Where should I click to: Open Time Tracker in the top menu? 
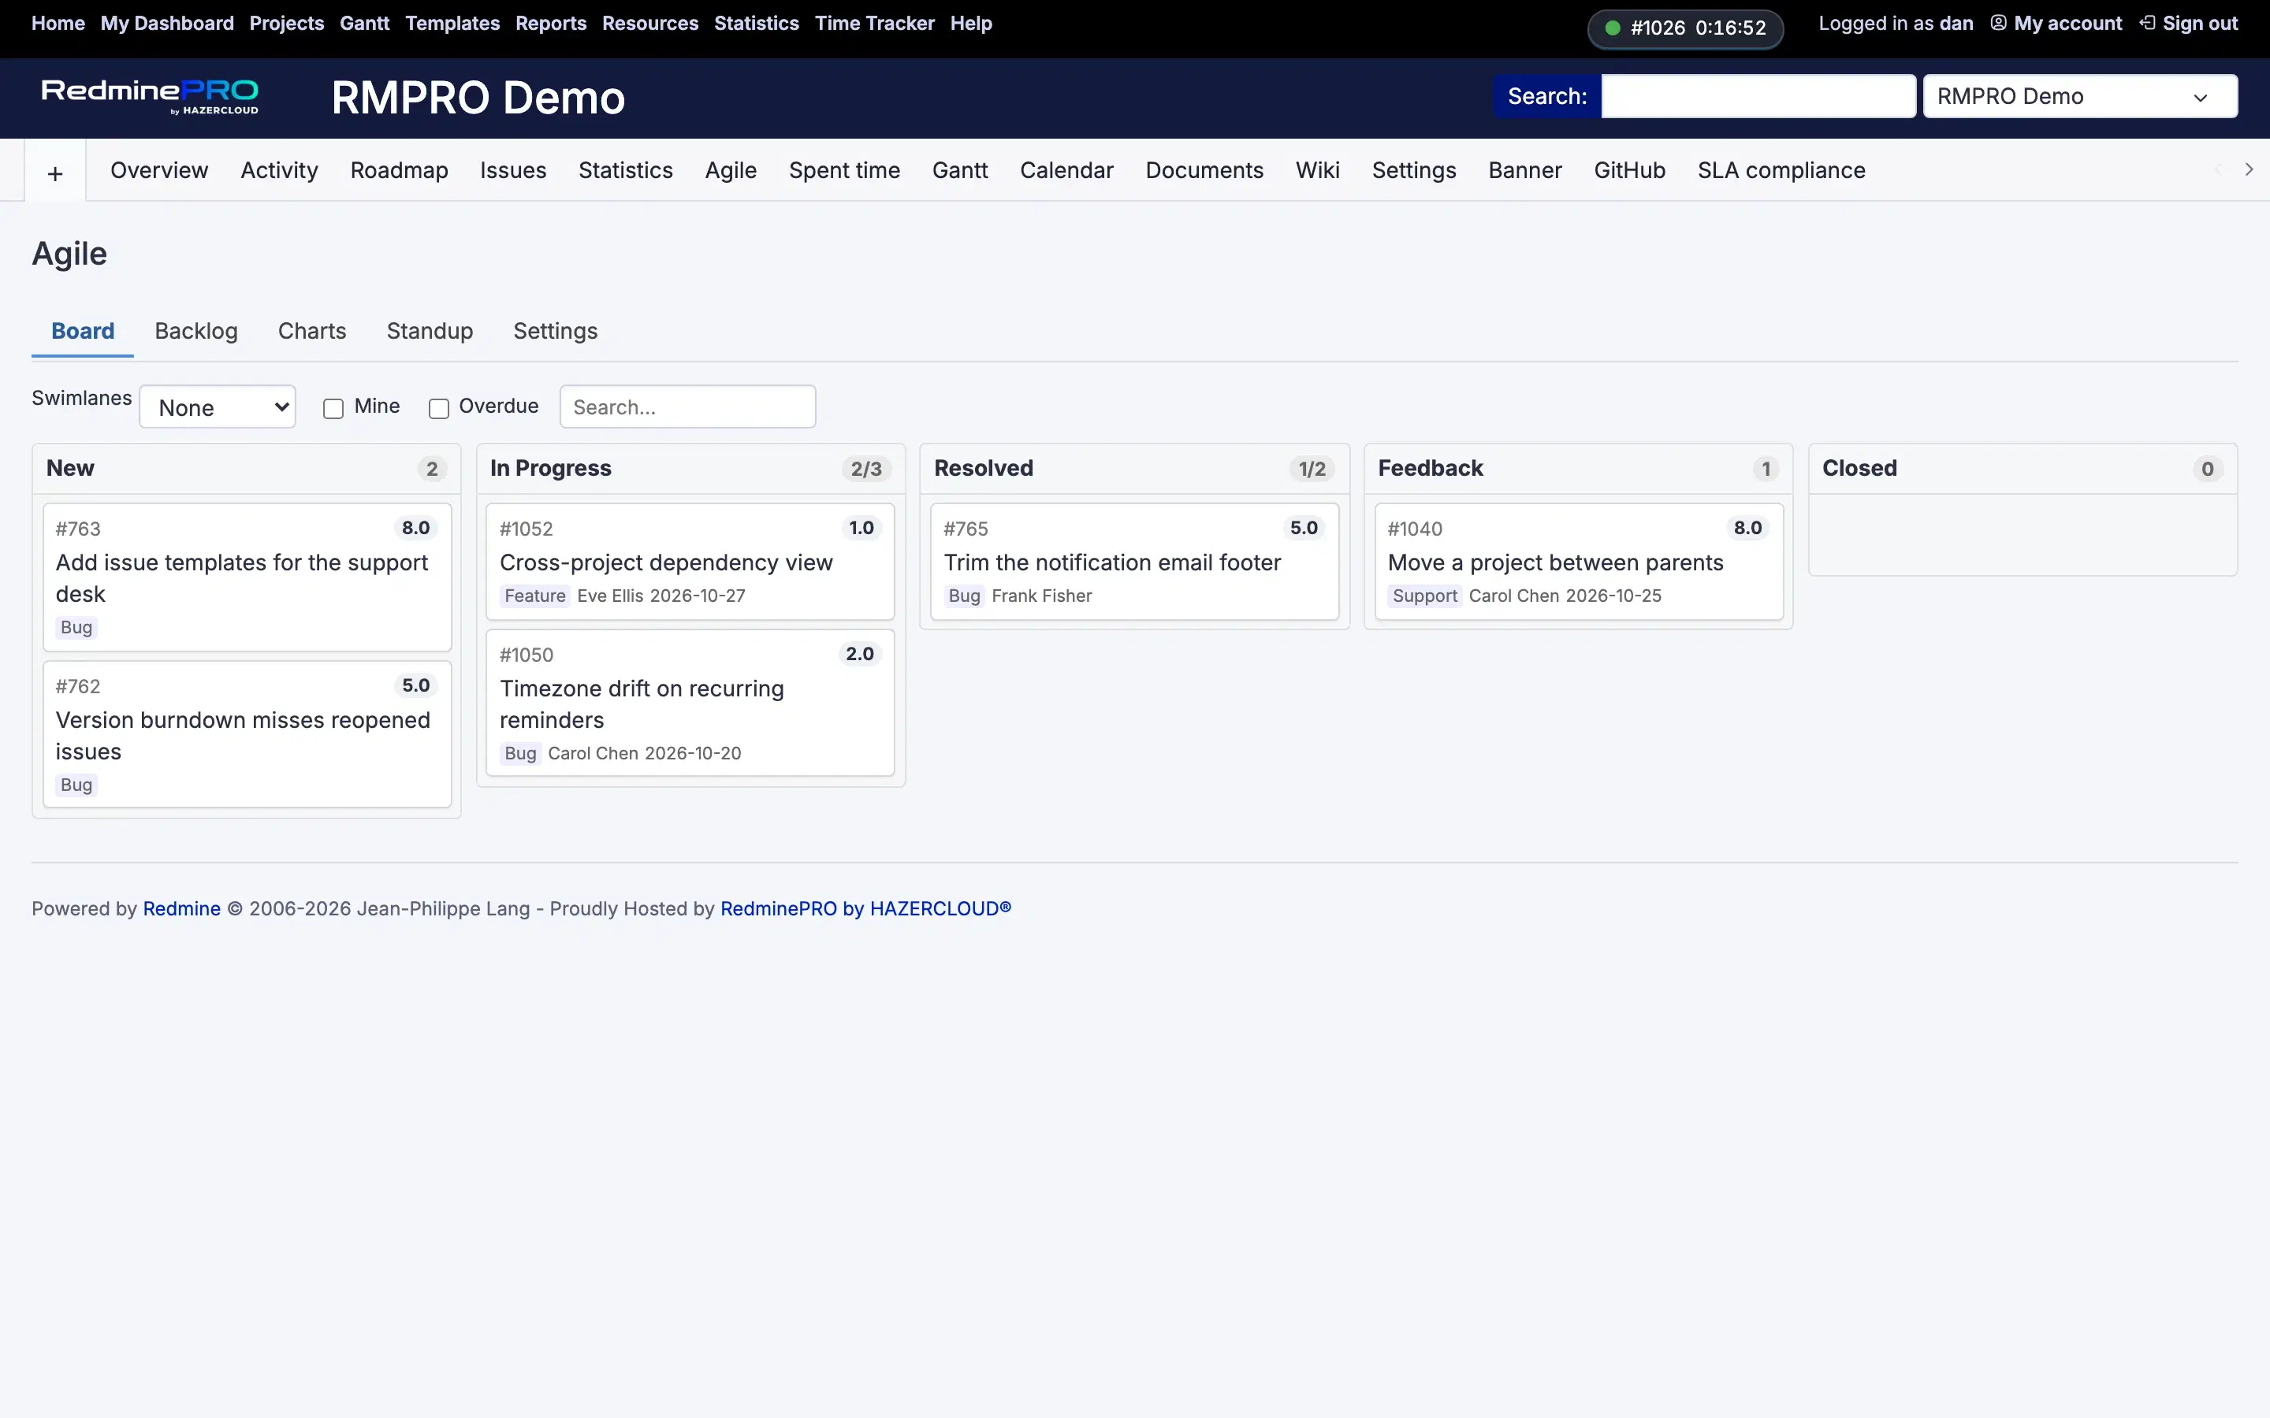click(874, 24)
